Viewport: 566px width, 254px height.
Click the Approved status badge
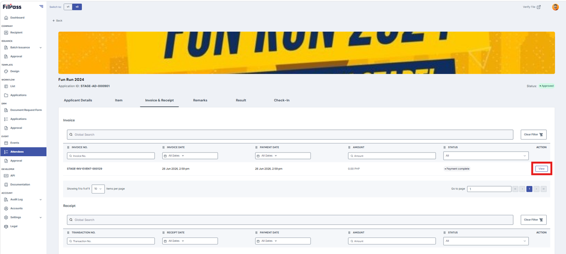pos(546,86)
